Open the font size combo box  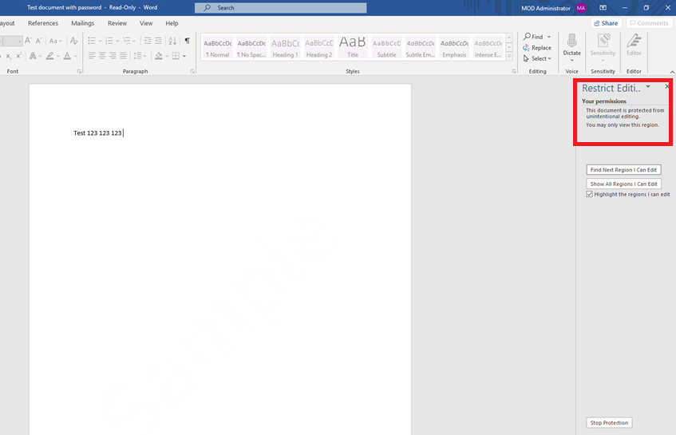pyautogui.click(x=11, y=41)
